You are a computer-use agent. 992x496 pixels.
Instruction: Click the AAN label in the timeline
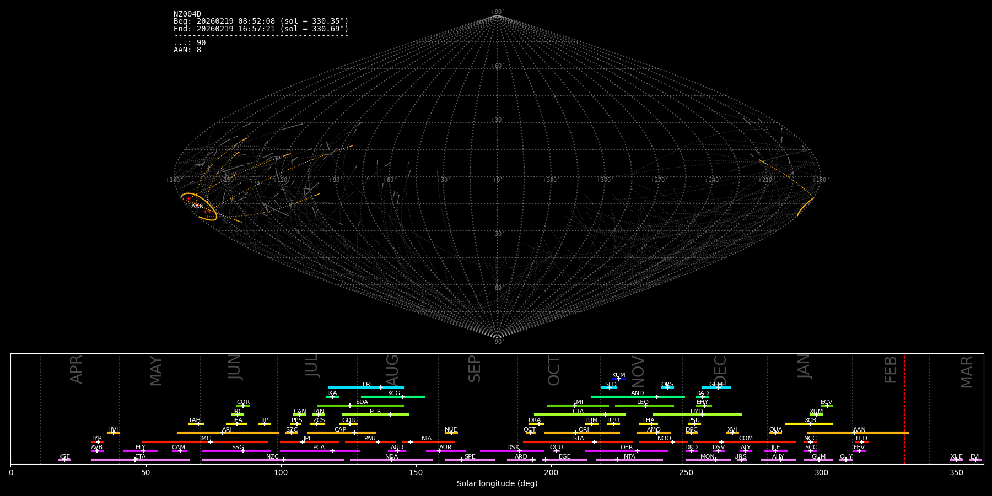point(859,430)
